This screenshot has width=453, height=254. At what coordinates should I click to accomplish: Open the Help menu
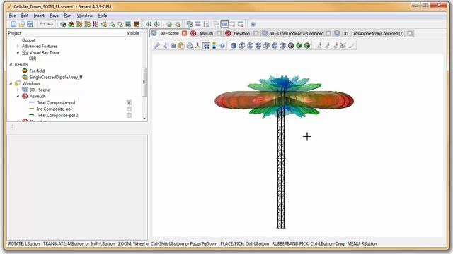click(103, 16)
